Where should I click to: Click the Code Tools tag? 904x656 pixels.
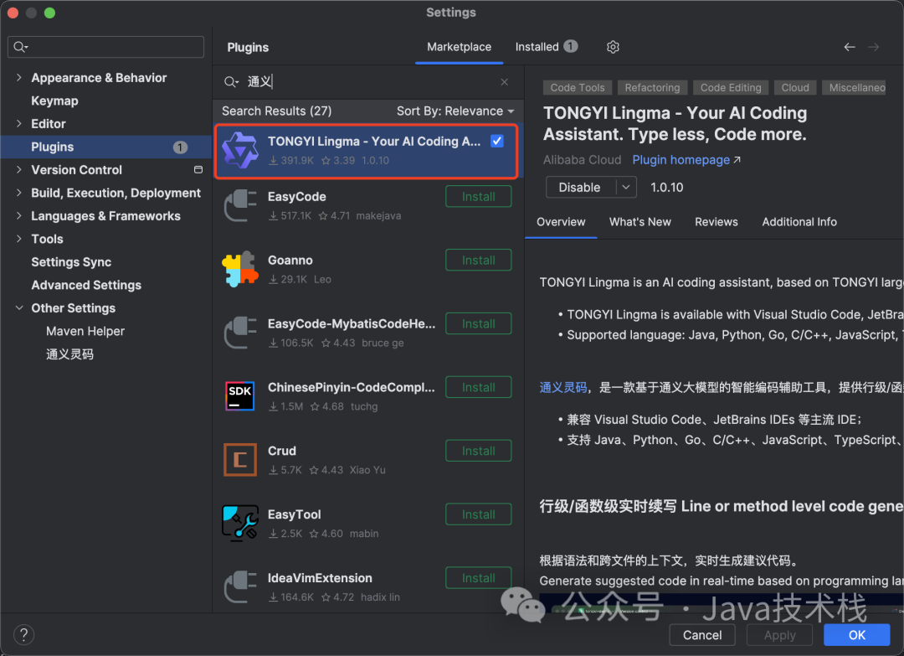[577, 88]
